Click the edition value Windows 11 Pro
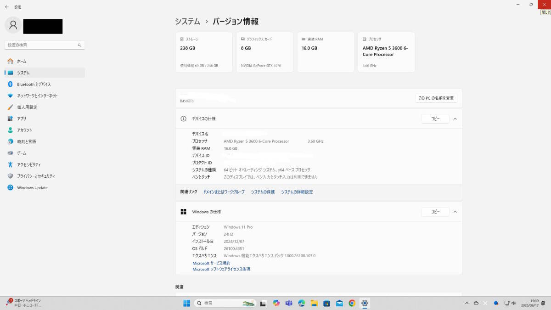 click(238, 227)
